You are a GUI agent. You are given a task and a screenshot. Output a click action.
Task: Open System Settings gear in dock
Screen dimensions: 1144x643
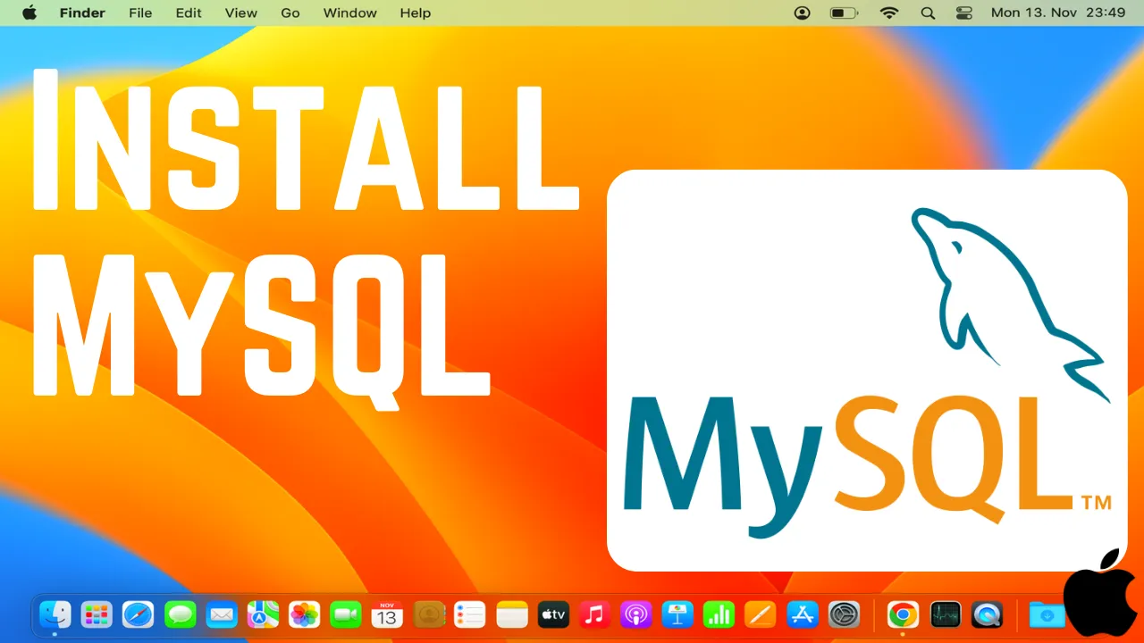coord(844,614)
